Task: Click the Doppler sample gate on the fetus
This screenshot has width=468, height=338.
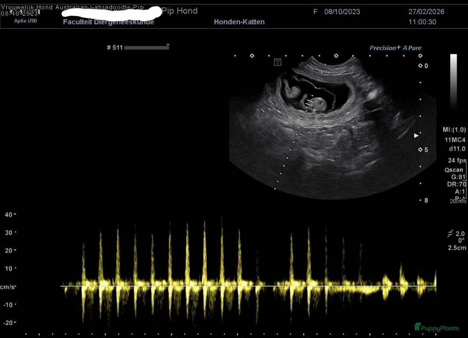Action: pyautogui.click(x=309, y=103)
